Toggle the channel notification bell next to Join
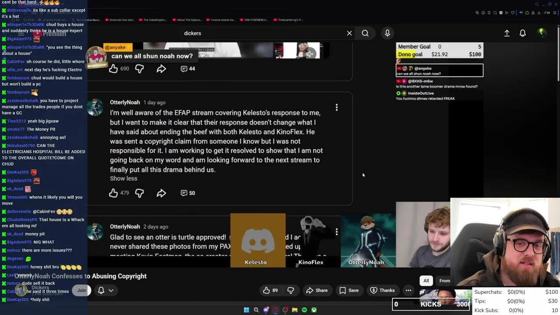This screenshot has height=315, width=560. pos(101,290)
